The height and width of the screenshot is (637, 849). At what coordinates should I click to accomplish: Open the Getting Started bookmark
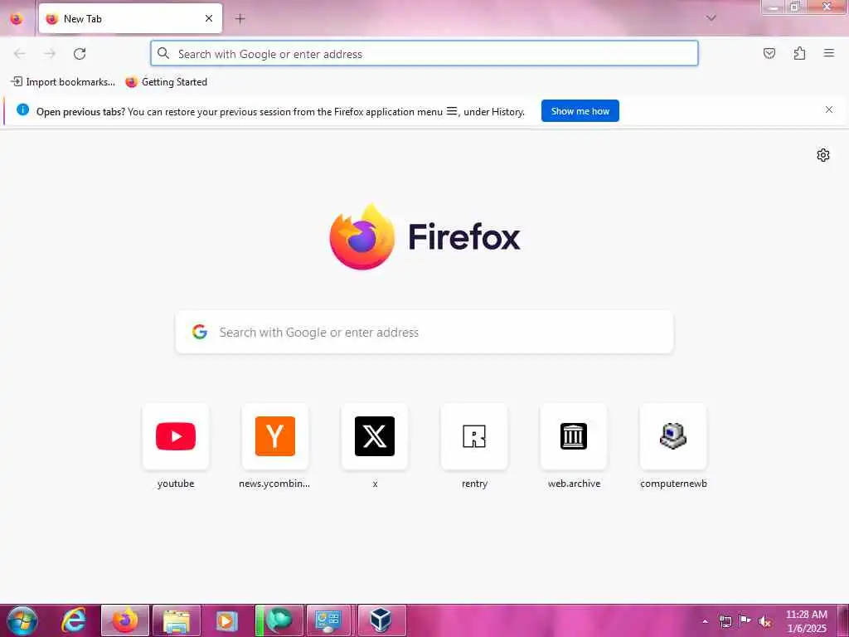coord(166,82)
